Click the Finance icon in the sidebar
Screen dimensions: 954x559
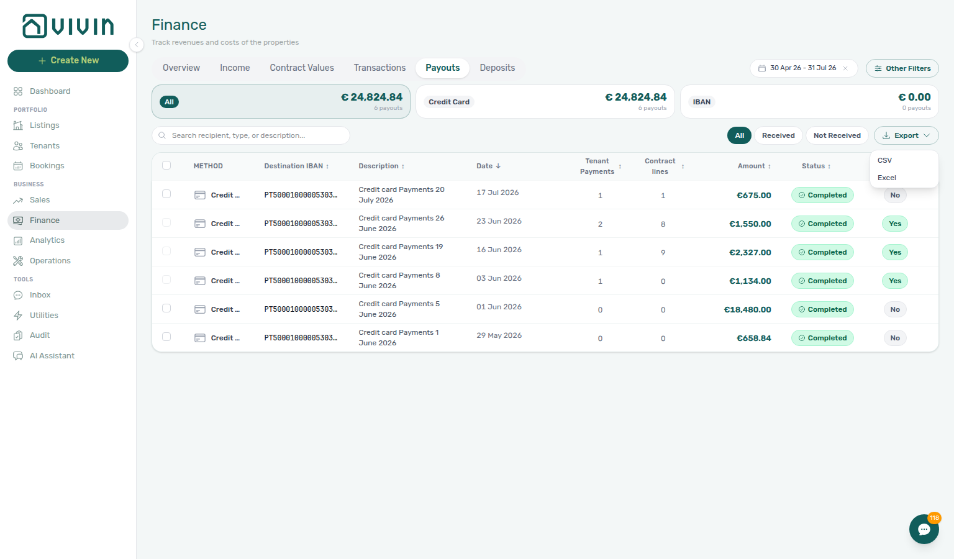pos(18,220)
